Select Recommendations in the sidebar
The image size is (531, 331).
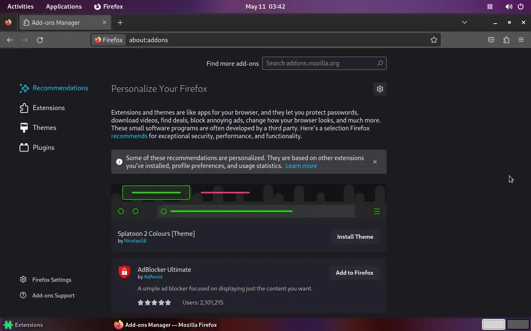point(54,88)
